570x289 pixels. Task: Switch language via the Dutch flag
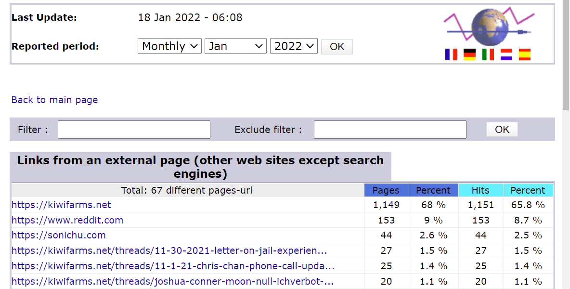[x=506, y=54]
